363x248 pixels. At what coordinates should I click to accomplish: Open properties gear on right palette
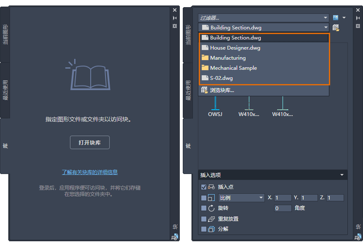(358, 26)
